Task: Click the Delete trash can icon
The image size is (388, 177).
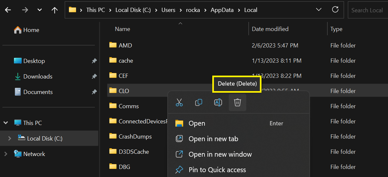Action: [x=237, y=102]
